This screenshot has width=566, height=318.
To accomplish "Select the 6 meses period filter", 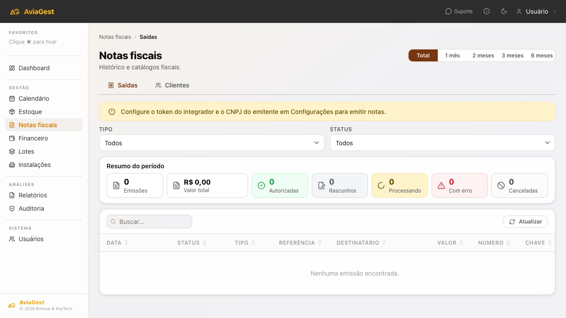I will pyautogui.click(x=542, y=56).
